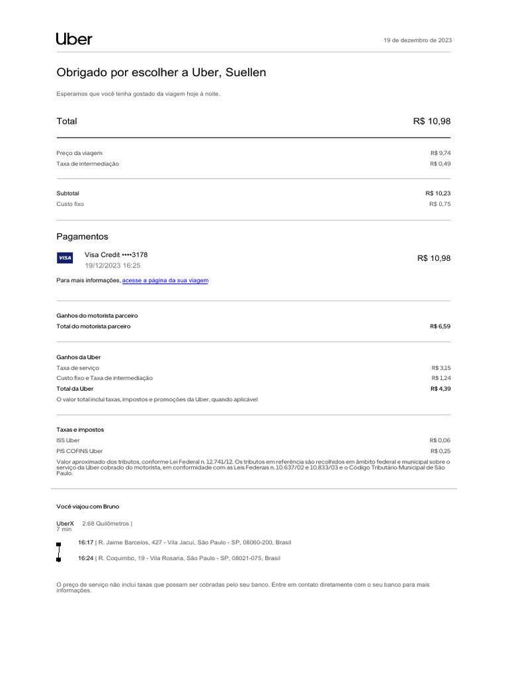The width and height of the screenshot is (508, 678).
Task: Click the receipt date 19 de dezembro de 2023
Action: tap(418, 40)
